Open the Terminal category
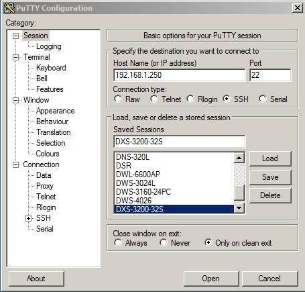Image resolution: width=305 pixels, height=292 pixels. pos(37,57)
